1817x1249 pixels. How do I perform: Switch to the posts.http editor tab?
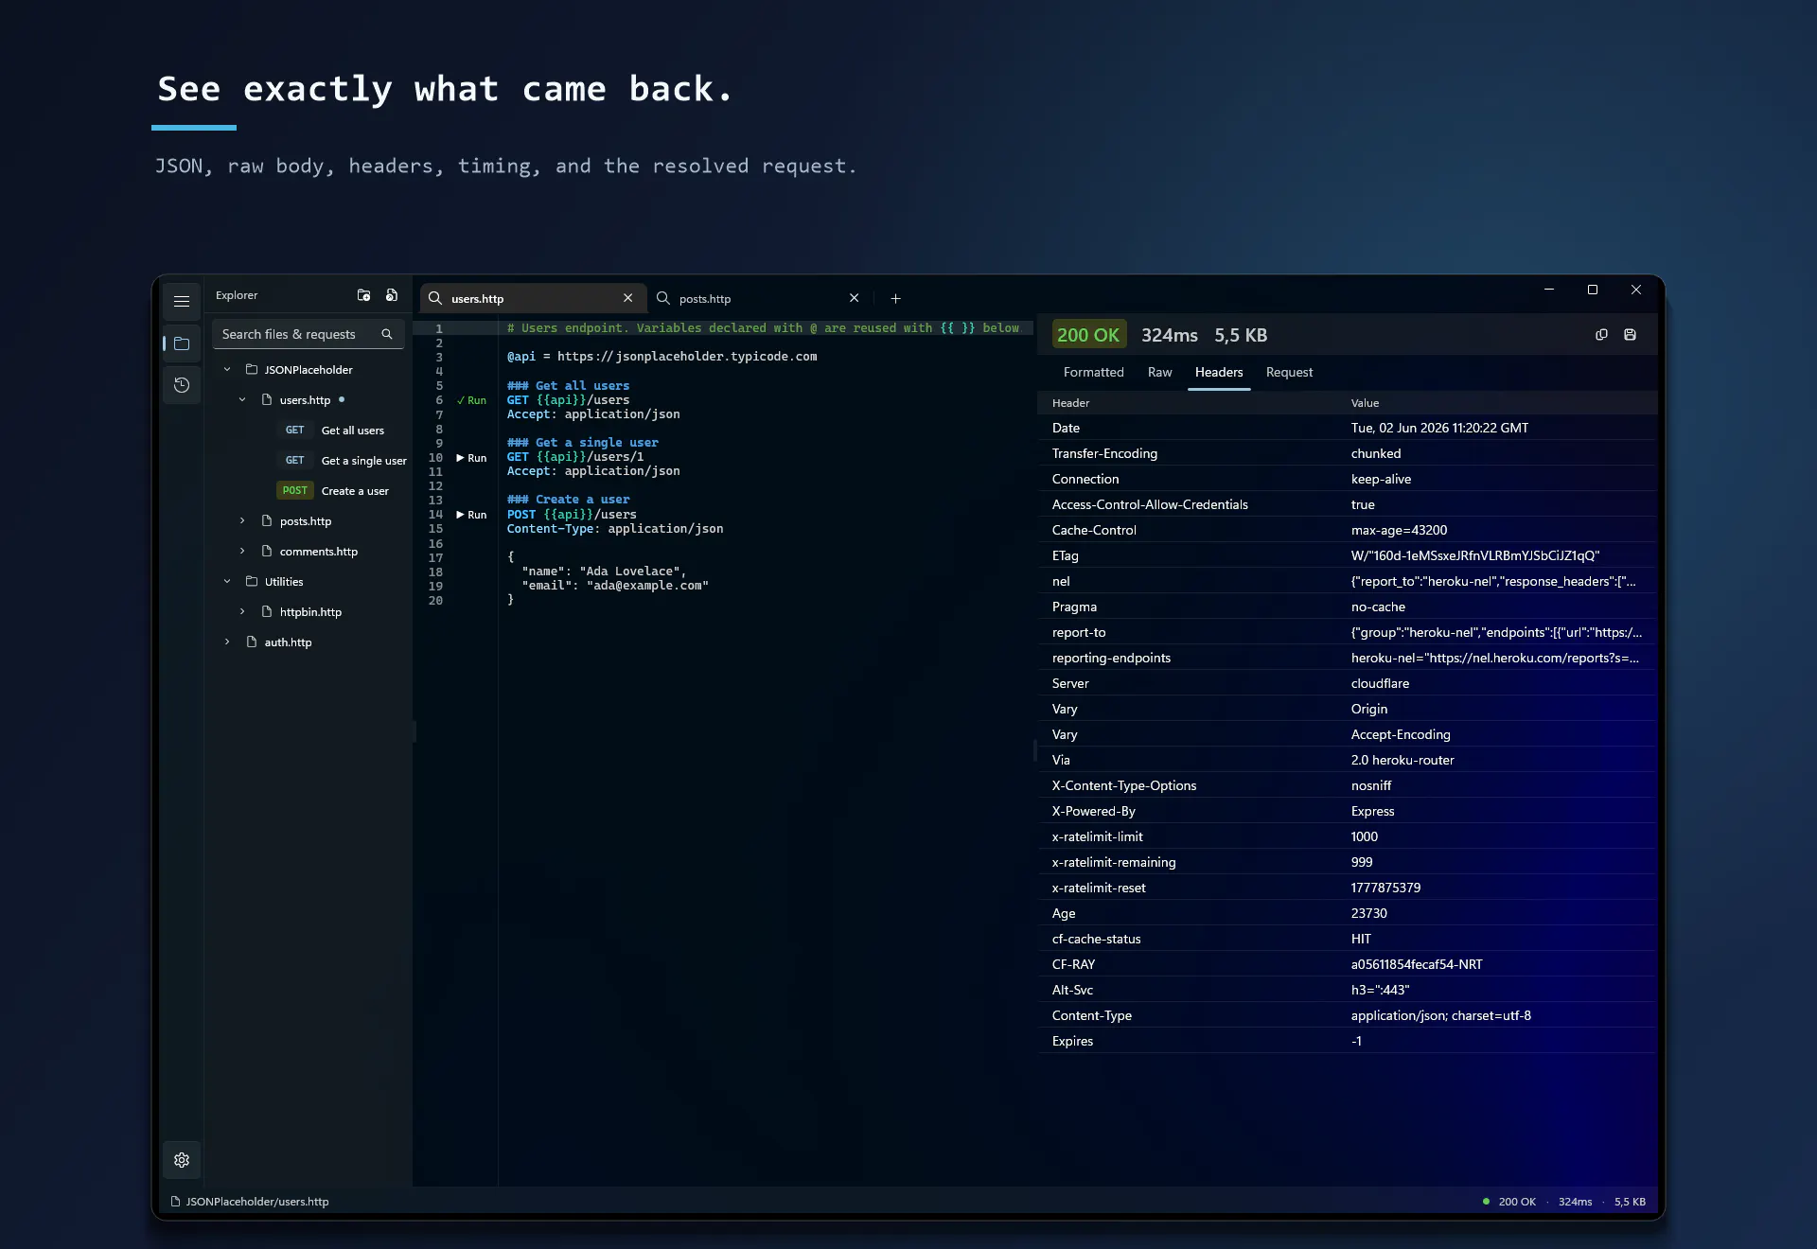pos(760,298)
